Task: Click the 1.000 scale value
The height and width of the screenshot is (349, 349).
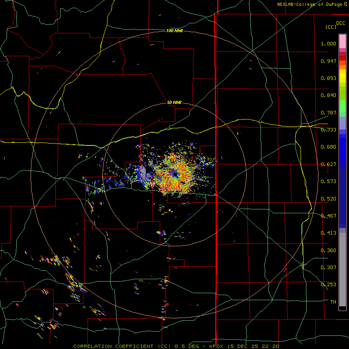Action: (328, 43)
